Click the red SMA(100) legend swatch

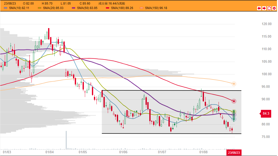click(108, 8)
